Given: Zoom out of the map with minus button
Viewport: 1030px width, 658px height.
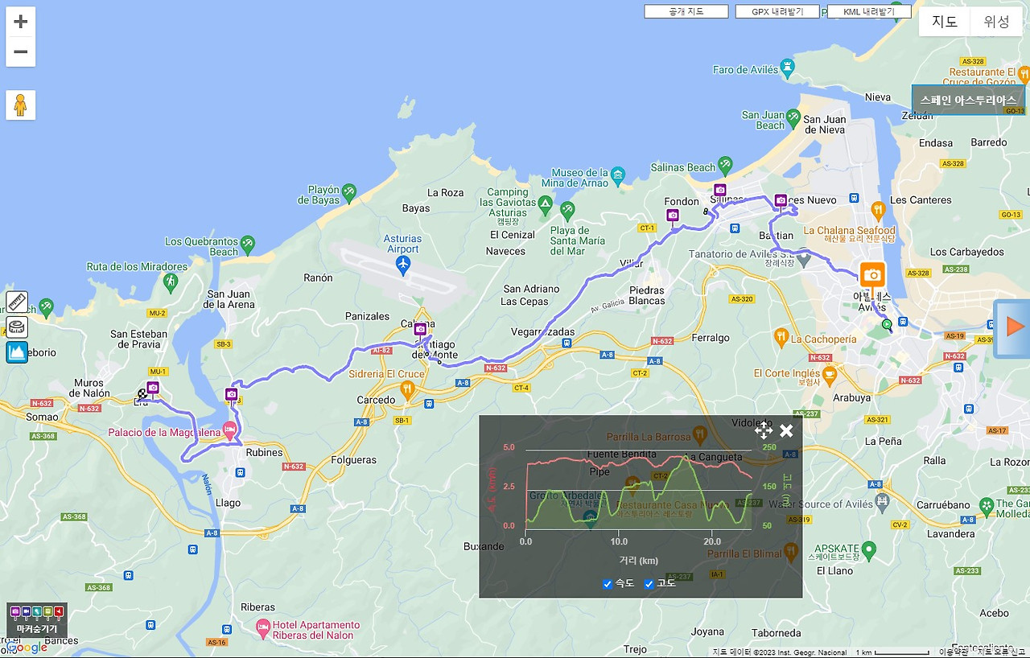Looking at the screenshot, I should pyautogui.click(x=21, y=52).
